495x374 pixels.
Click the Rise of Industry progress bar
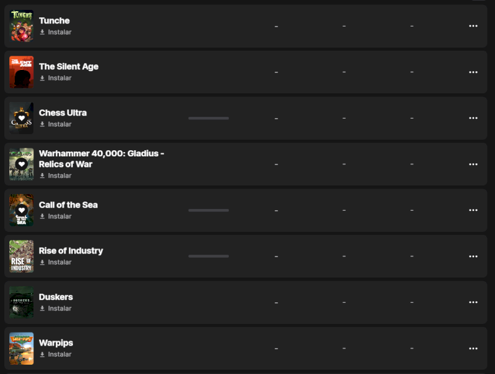click(209, 256)
